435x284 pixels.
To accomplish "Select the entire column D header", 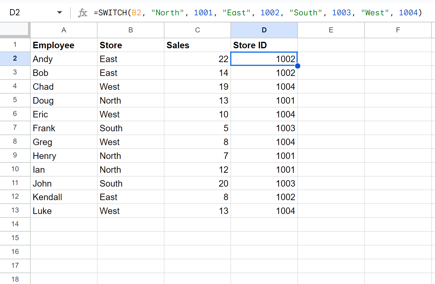I will click(264, 30).
